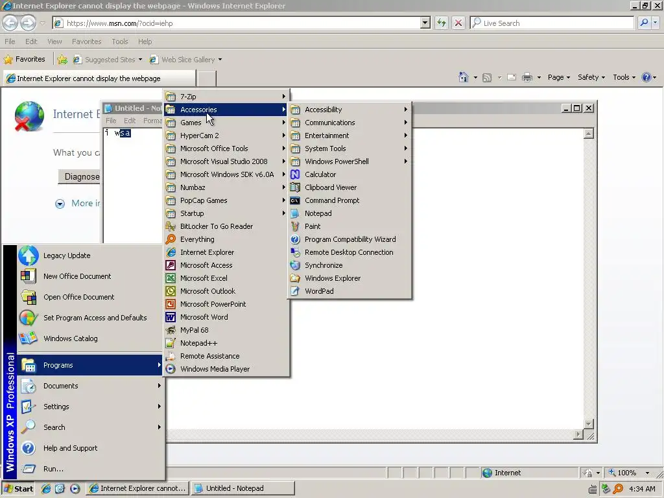The height and width of the screenshot is (498, 664).
Task: Open Microsoft PowerPoint
Action: pyautogui.click(x=226, y=304)
